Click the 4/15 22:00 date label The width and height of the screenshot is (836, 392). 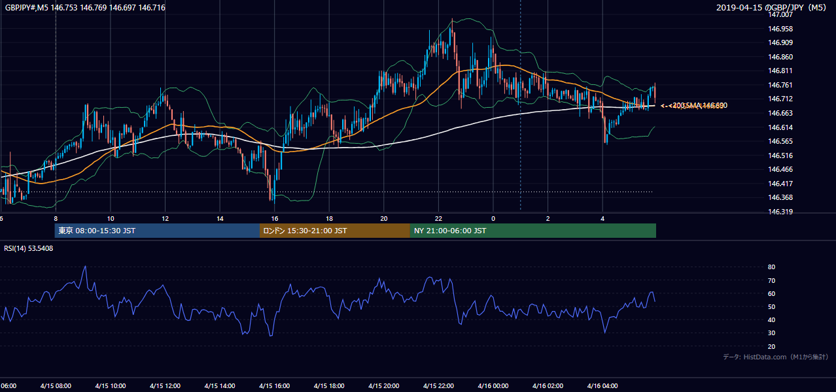tap(438, 386)
